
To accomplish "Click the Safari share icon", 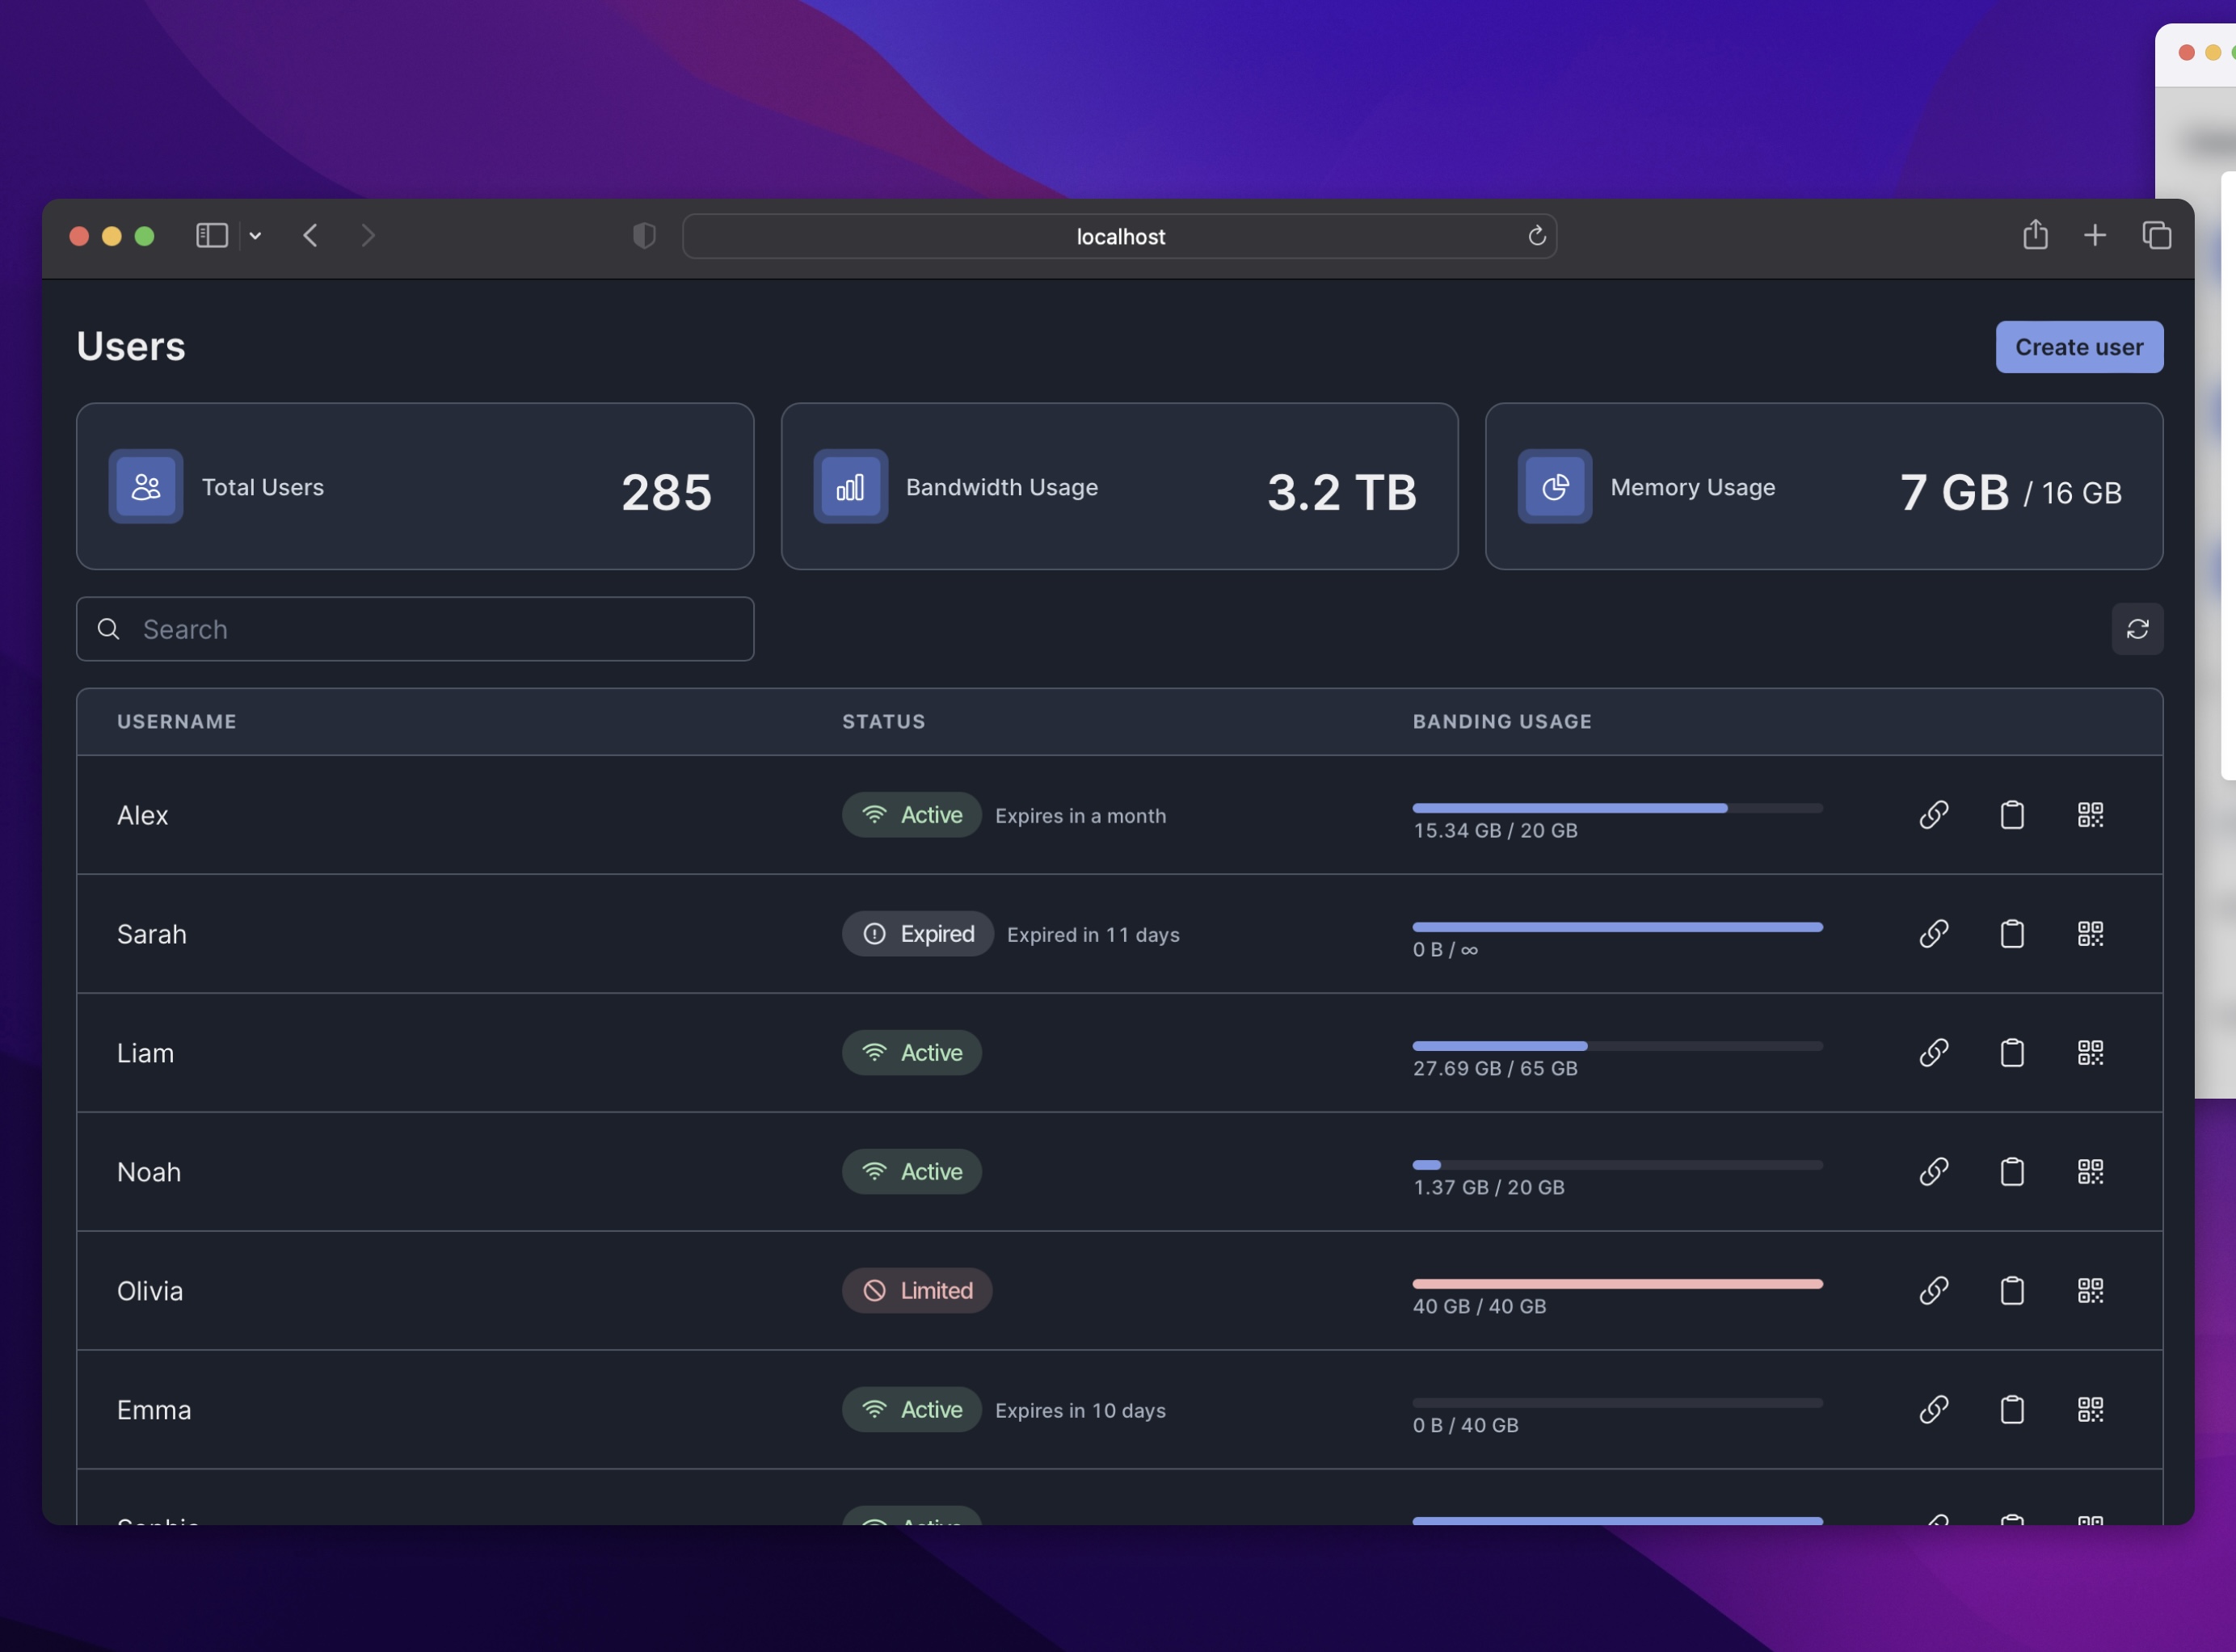I will tap(2035, 235).
